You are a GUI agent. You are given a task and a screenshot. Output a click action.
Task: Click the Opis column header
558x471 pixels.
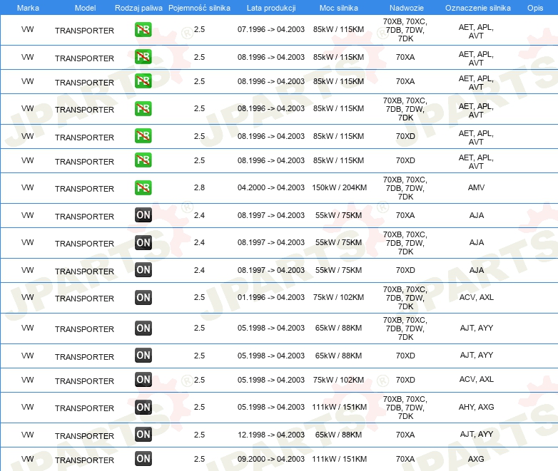pos(535,8)
